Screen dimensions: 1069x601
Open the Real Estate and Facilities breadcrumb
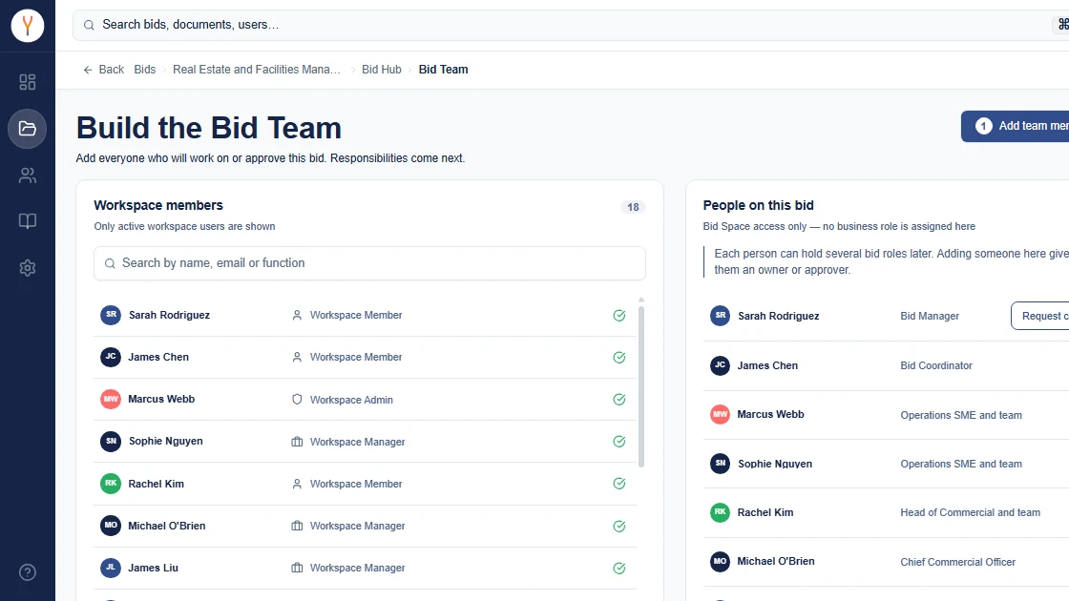click(257, 70)
